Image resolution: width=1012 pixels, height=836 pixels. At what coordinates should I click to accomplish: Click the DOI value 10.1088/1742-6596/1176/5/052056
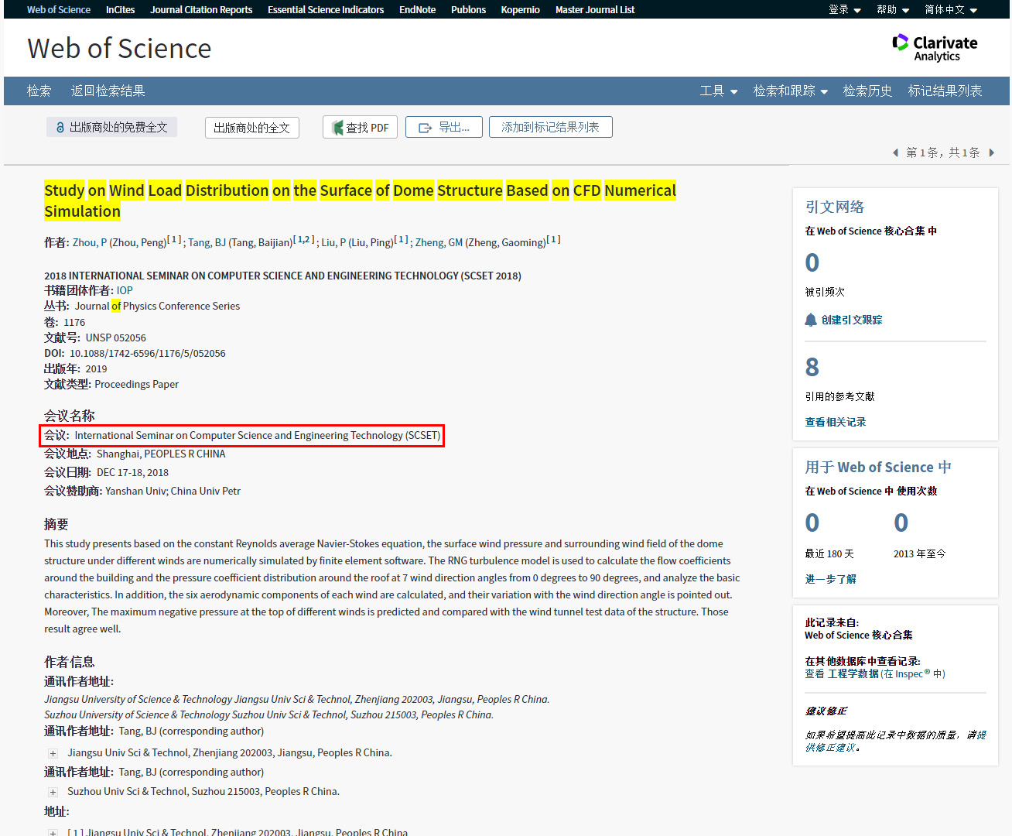coord(148,353)
